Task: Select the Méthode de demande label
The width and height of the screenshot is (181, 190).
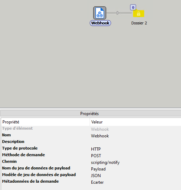Action: click(23, 155)
